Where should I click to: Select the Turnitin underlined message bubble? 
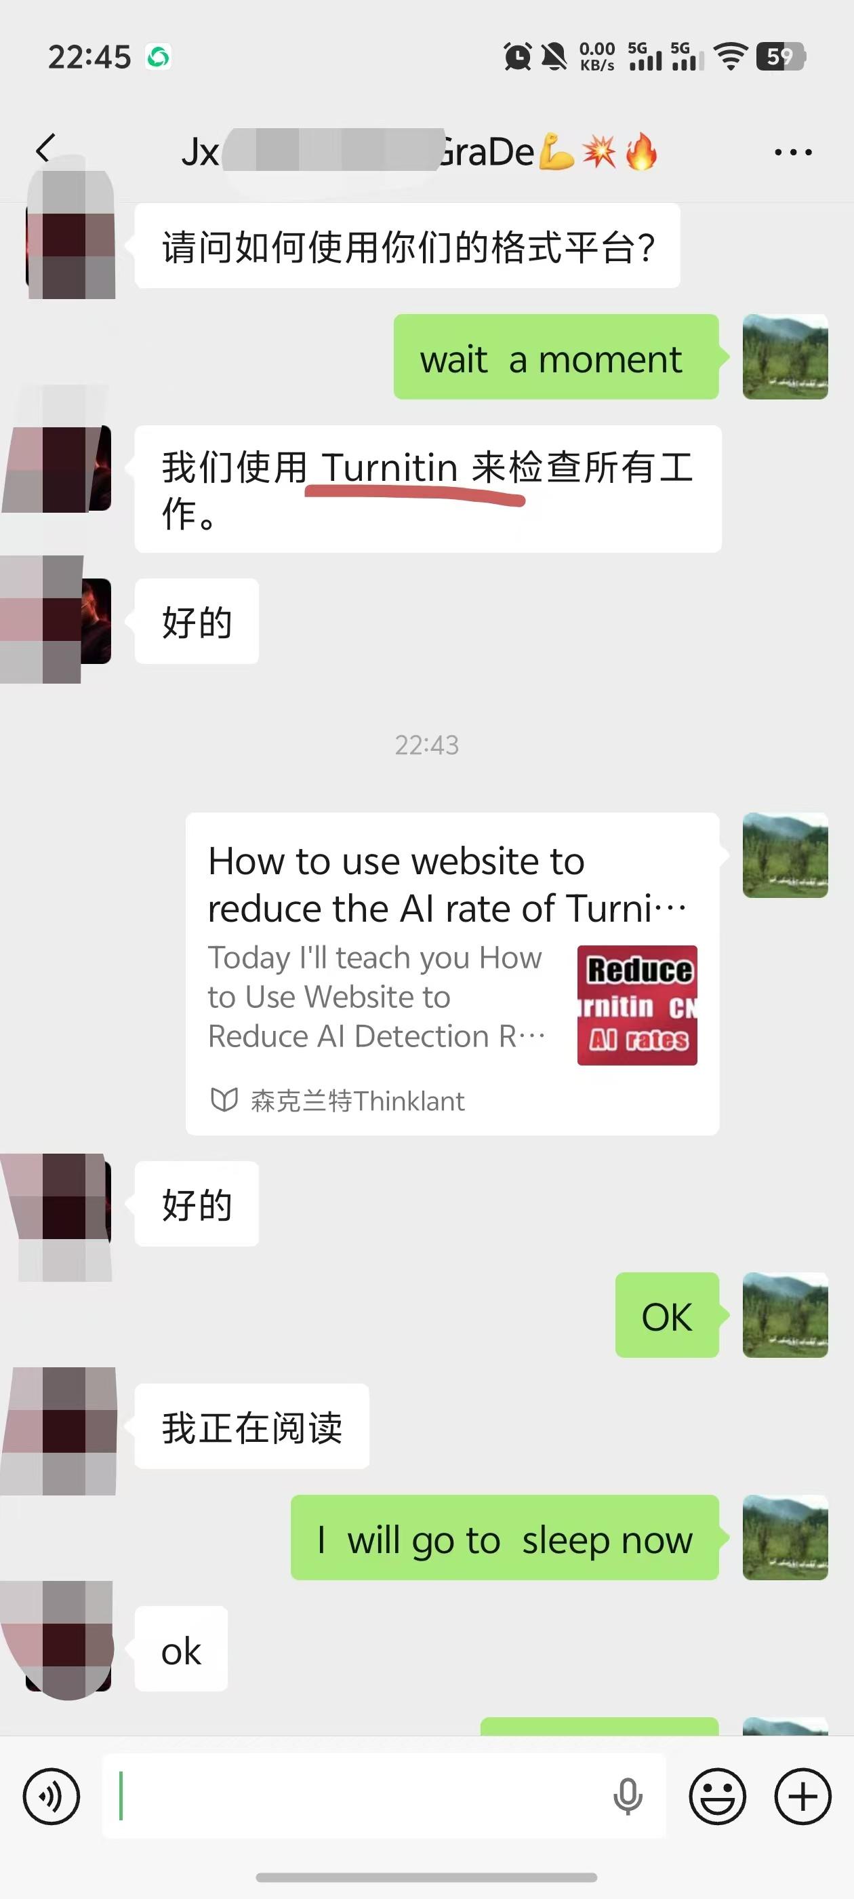tap(428, 489)
